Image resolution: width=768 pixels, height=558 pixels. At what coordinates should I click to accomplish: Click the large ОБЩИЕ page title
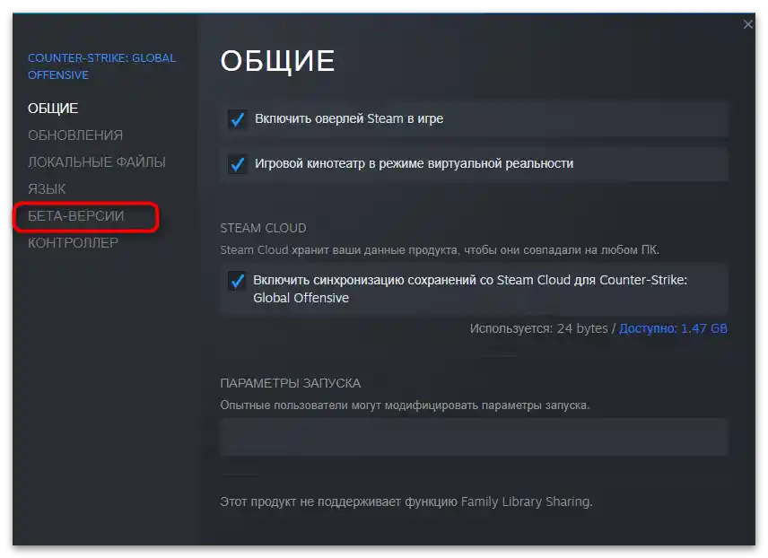click(278, 61)
